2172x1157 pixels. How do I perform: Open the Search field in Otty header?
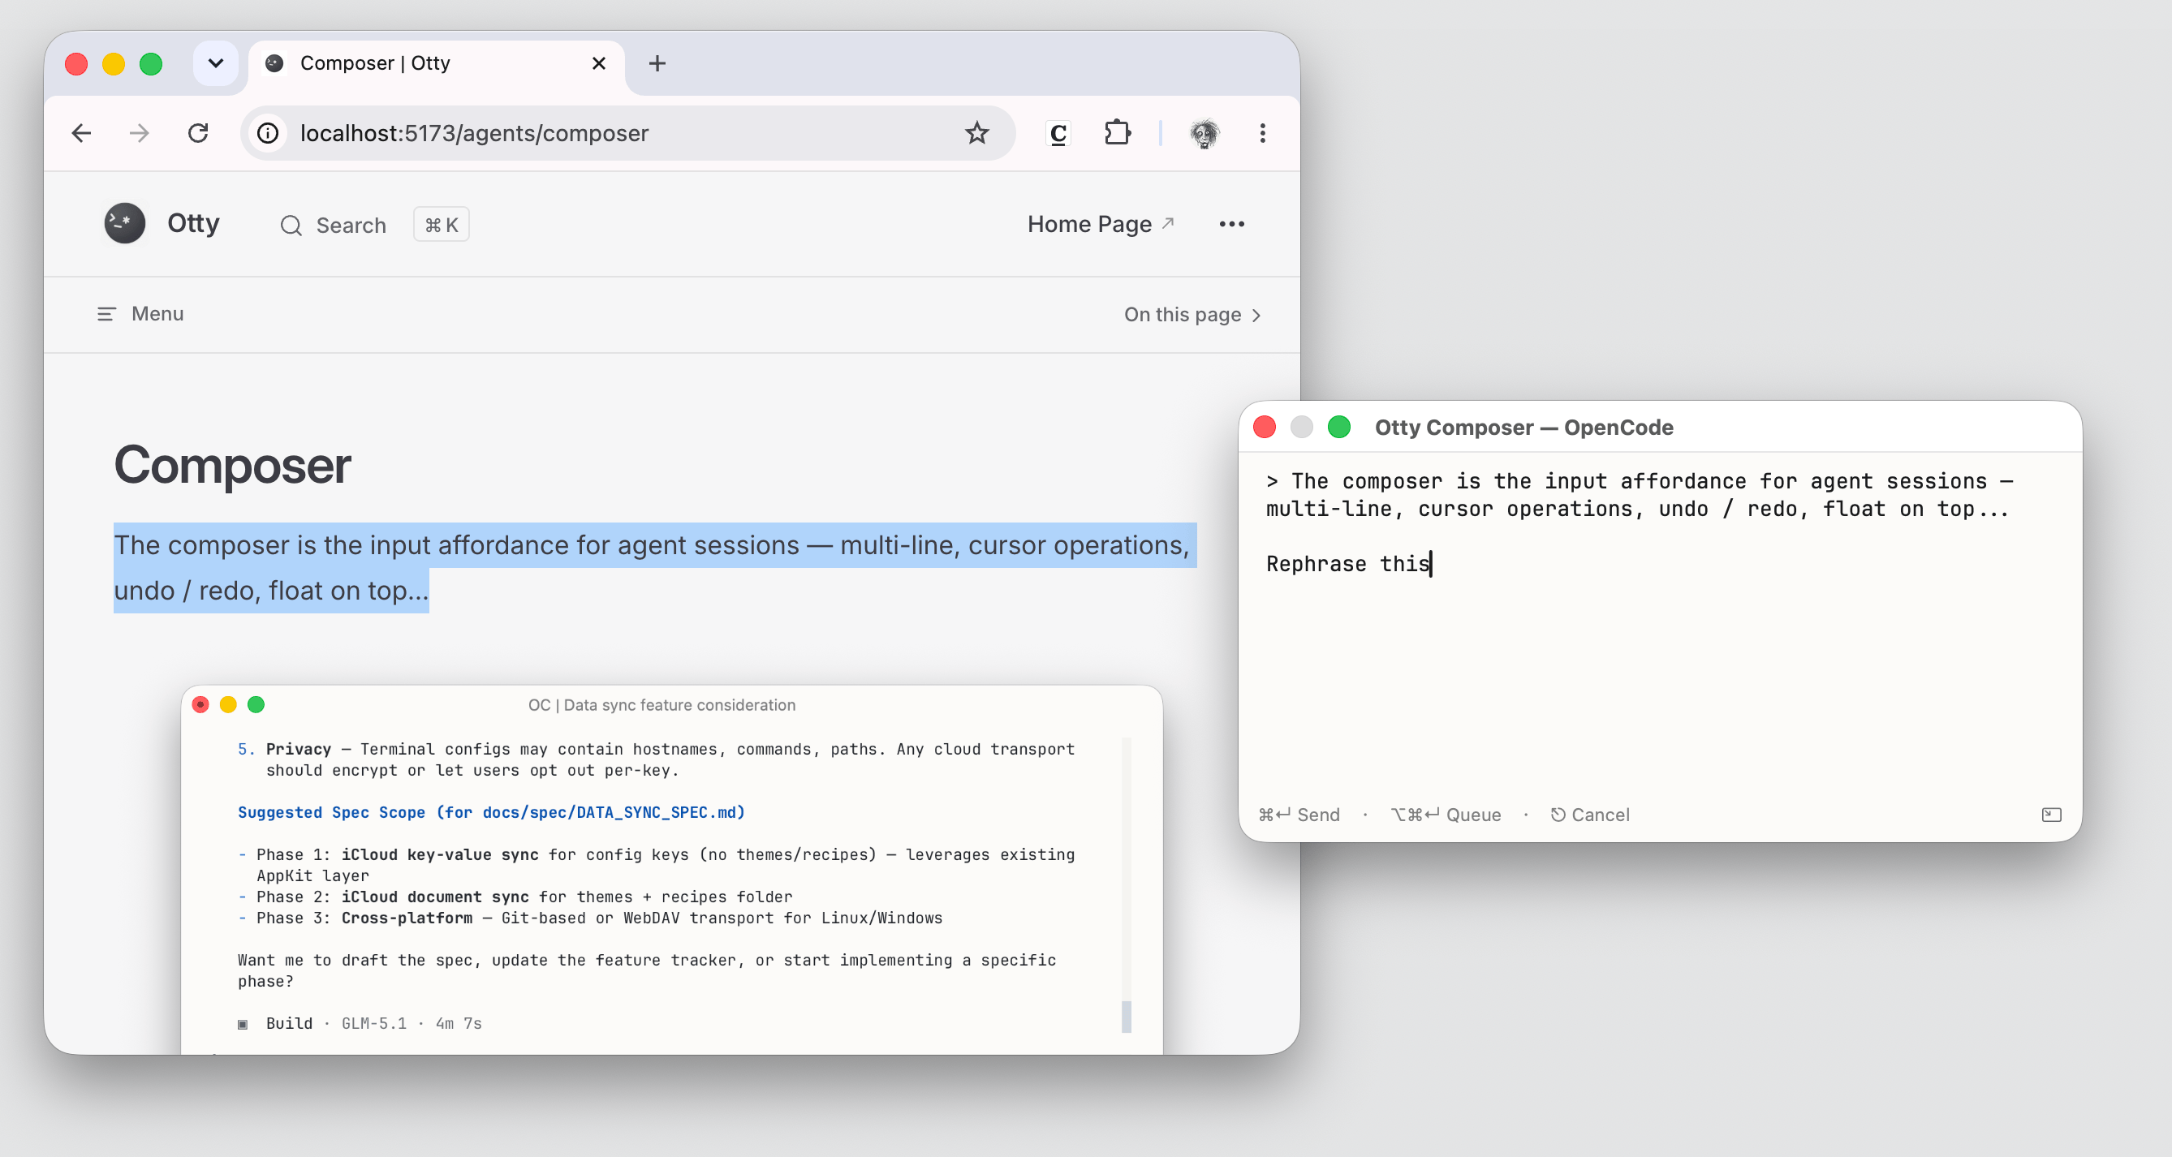334,225
